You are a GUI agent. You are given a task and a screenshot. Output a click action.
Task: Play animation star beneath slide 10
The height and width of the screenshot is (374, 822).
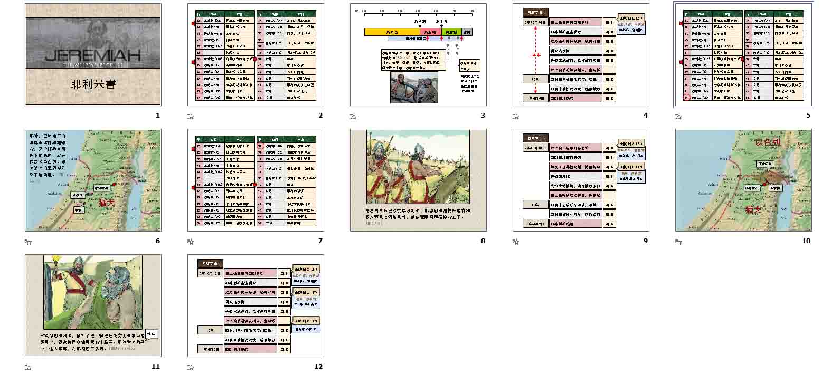click(x=678, y=242)
